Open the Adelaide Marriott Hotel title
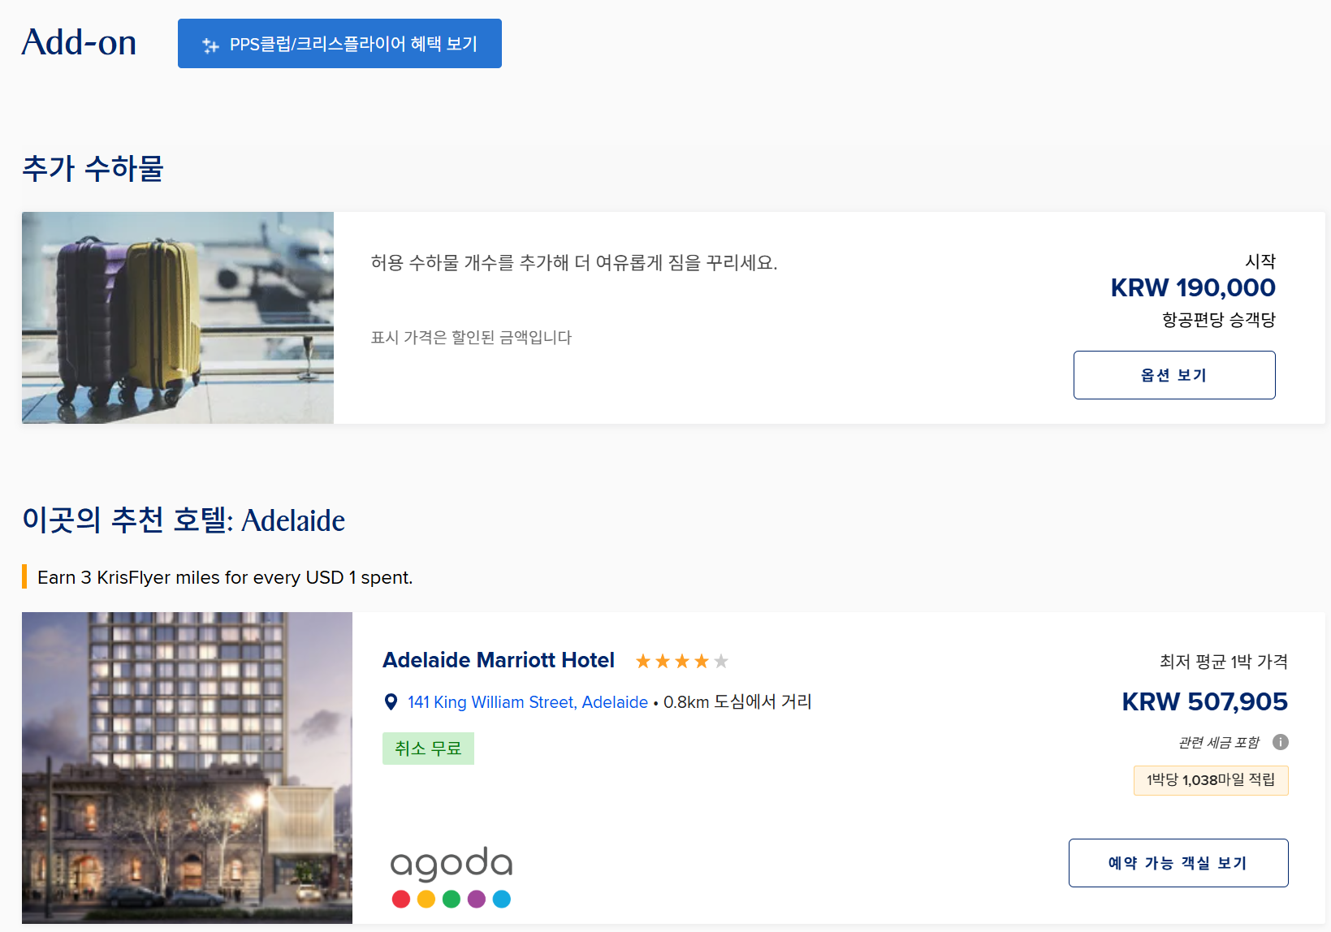The height and width of the screenshot is (932, 1331). pos(499,660)
